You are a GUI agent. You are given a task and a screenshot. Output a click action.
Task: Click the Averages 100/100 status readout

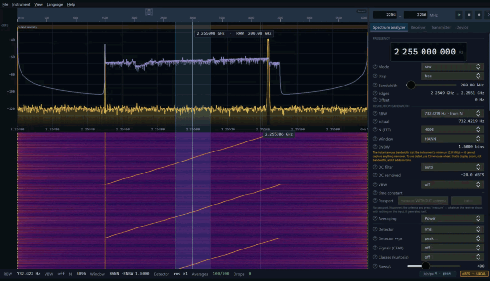[211, 274]
